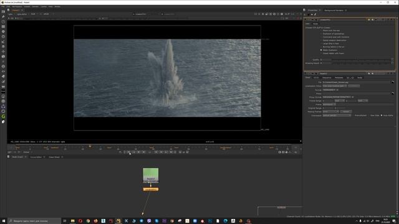
Task: Click the green G icon in left toolbar
Action: (x=3, y=116)
